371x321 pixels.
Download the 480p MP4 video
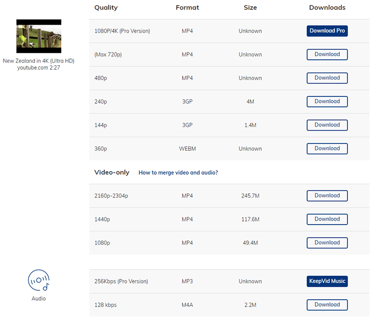coord(327,78)
